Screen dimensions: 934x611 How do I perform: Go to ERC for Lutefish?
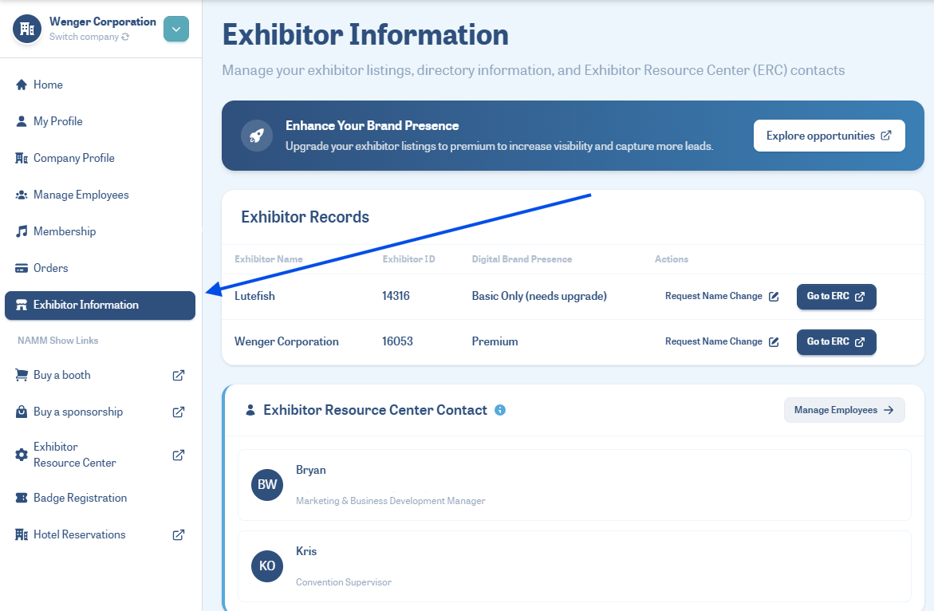click(x=837, y=297)
